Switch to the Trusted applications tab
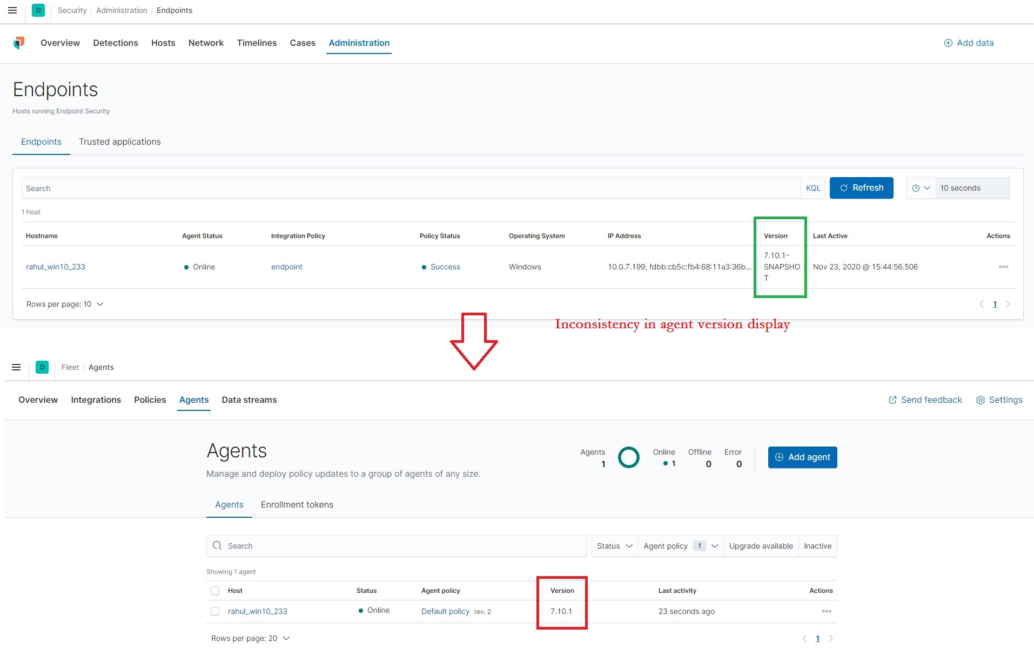The image size is (1034, 662). coord(119,141)
